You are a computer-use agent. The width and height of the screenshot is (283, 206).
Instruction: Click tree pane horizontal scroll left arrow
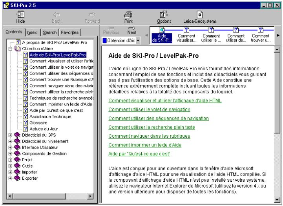tap(10, 196)
